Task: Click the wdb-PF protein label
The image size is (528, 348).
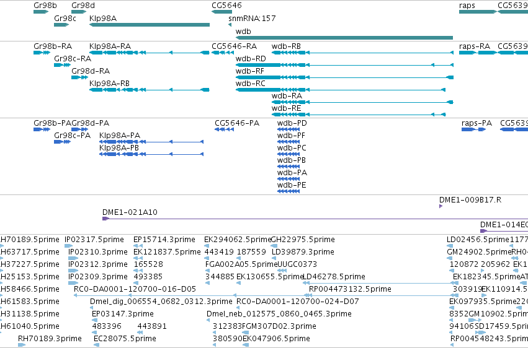Action: coord(291,136)
